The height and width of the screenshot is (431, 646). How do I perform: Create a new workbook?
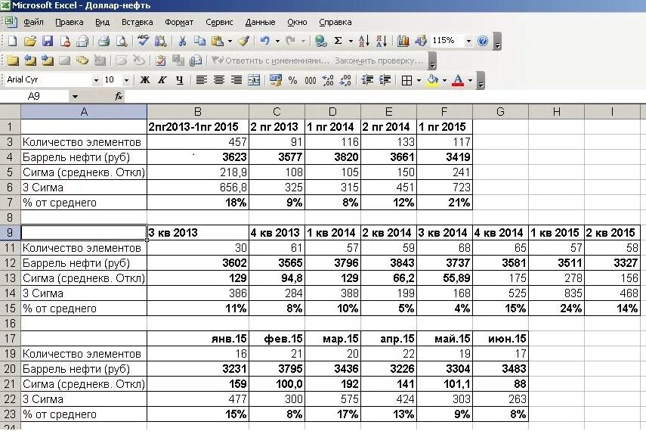(12, 41)
